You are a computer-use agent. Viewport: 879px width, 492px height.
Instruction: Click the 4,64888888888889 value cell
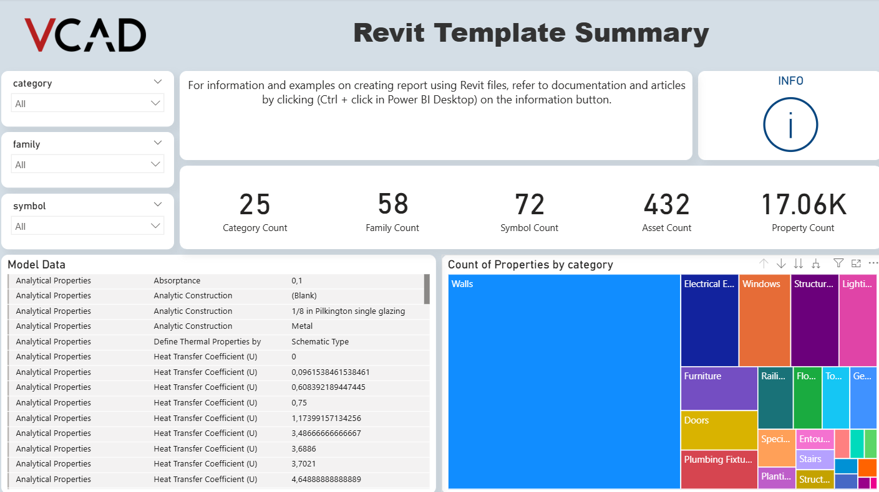(326, 480)
